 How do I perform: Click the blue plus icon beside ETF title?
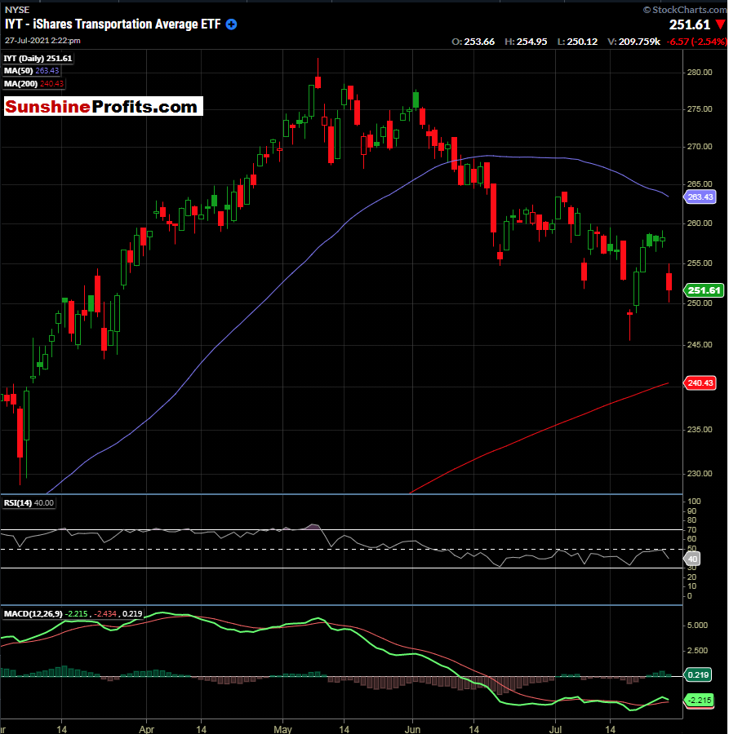(x=232, y=24)
